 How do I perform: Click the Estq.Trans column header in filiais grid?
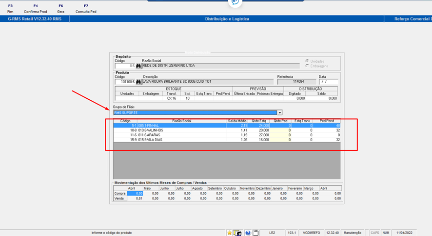click(302, 121)
